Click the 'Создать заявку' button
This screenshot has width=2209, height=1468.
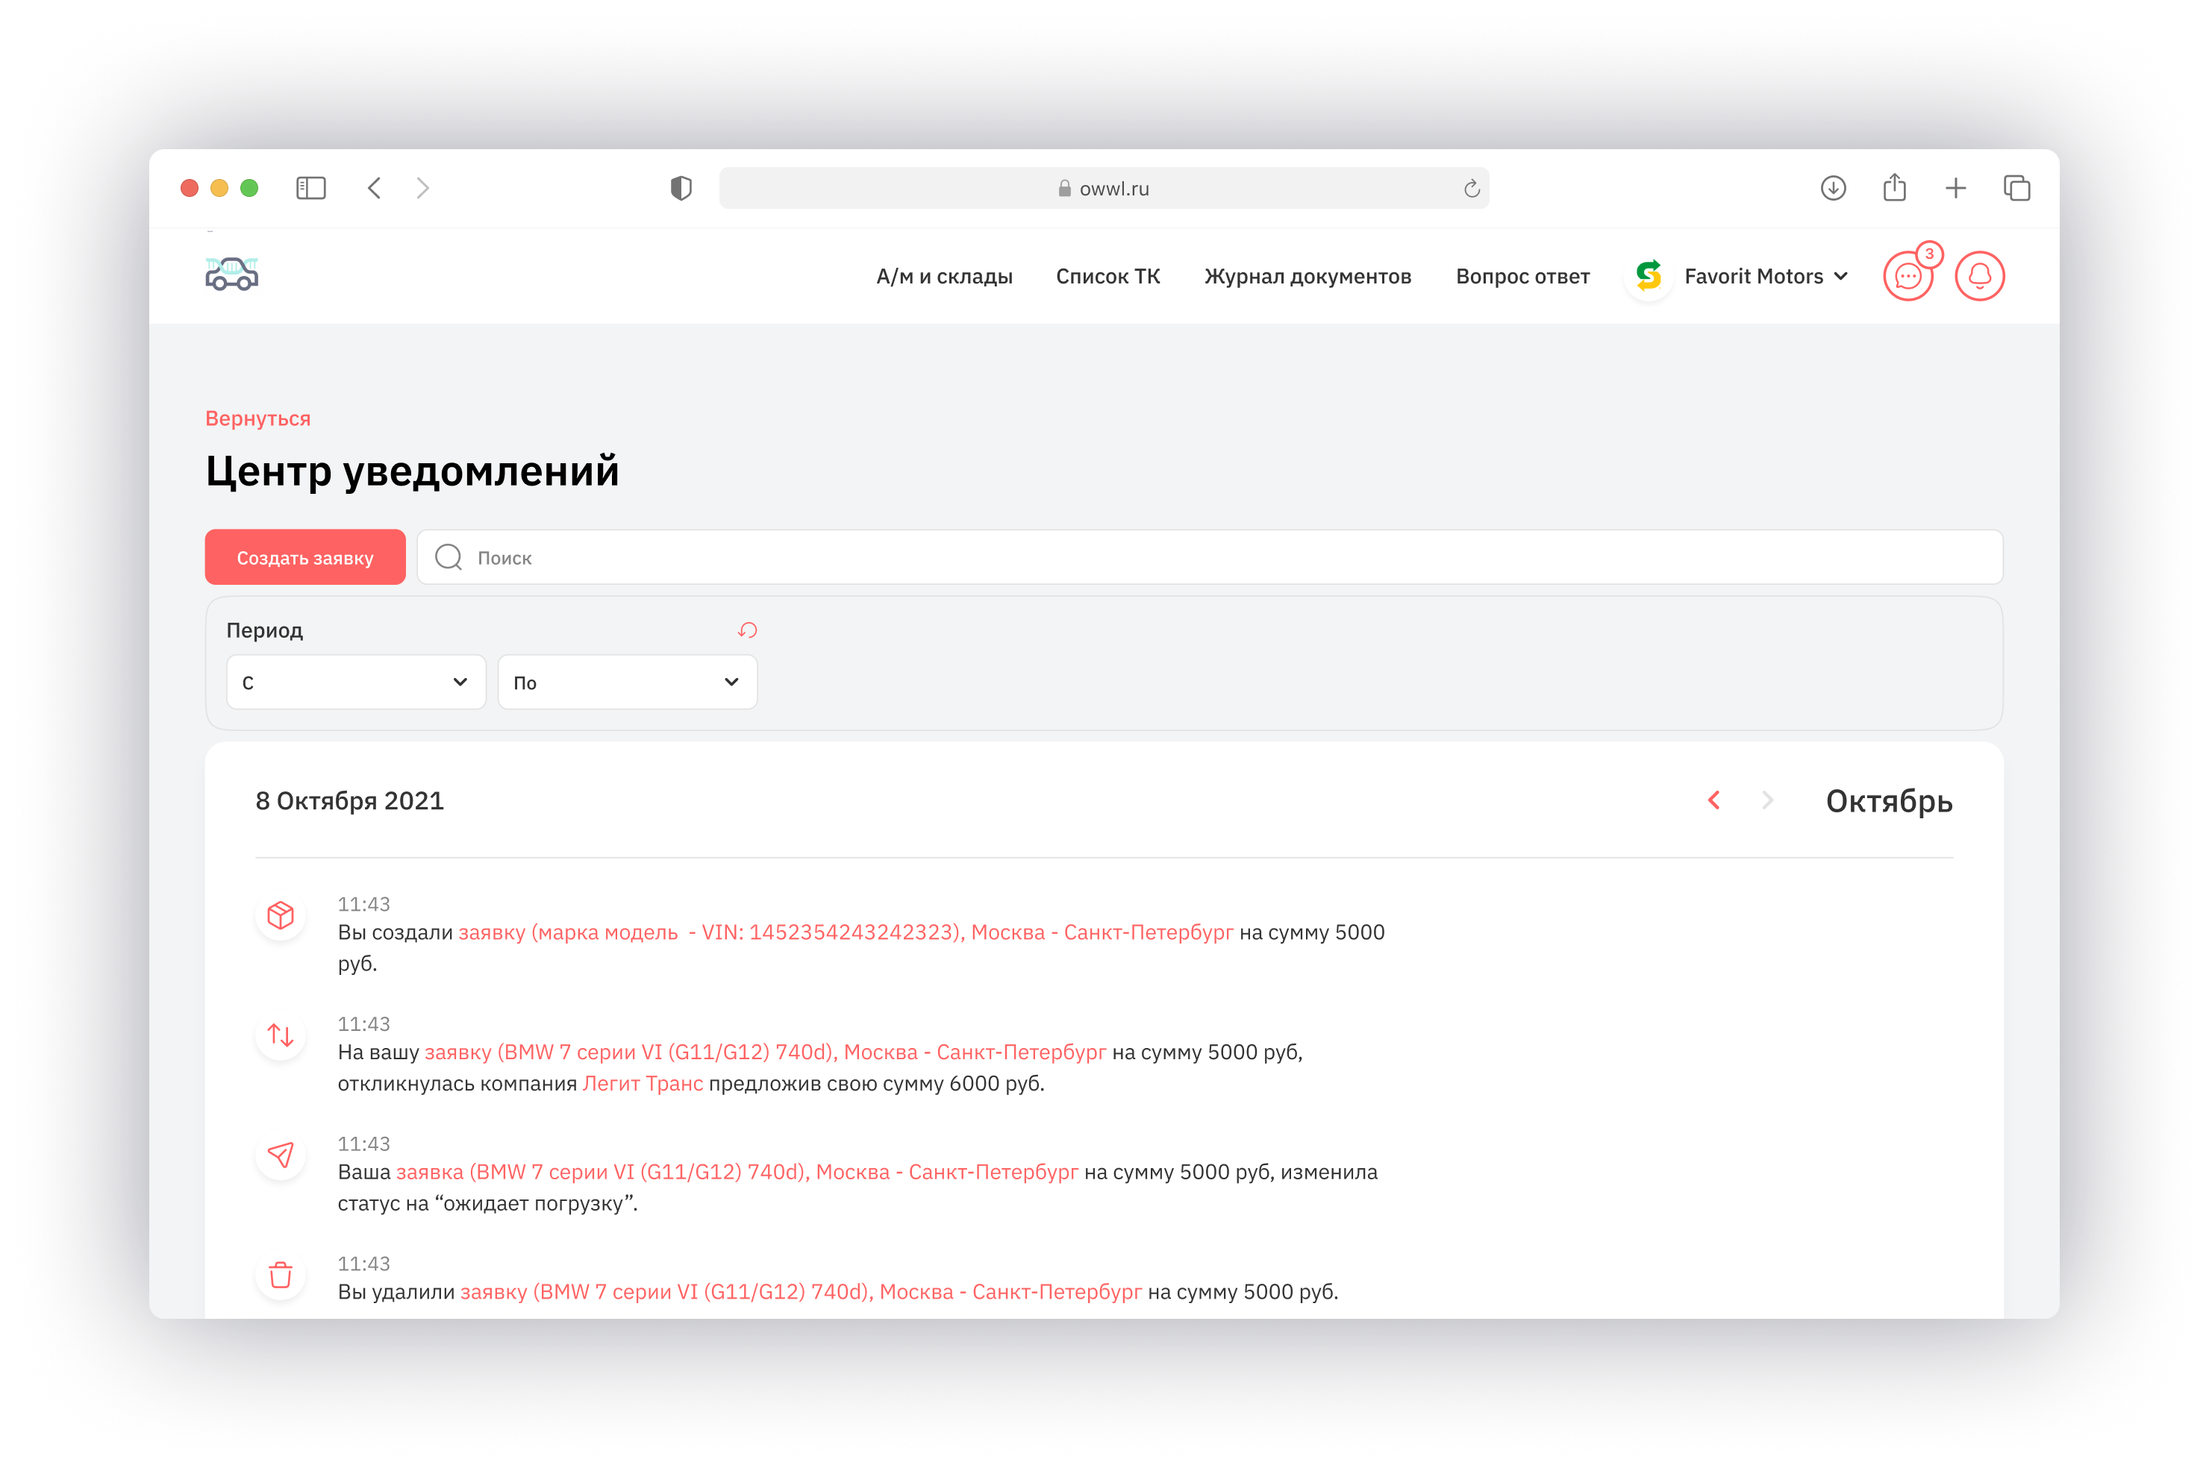[x=305, y=557]
